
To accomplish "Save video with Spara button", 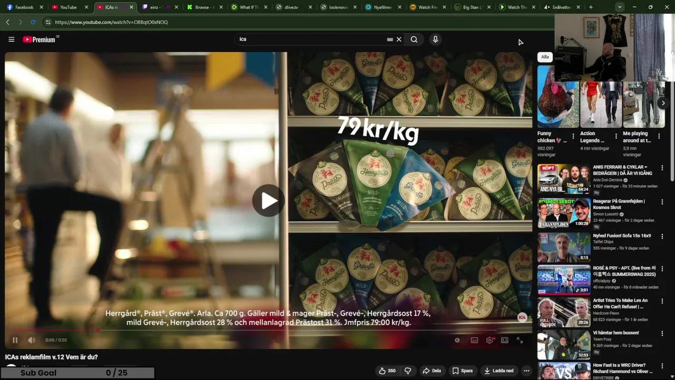I will [462, 370].
